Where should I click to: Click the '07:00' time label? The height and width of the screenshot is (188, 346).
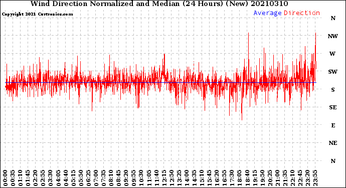click(x=96, y=178)
